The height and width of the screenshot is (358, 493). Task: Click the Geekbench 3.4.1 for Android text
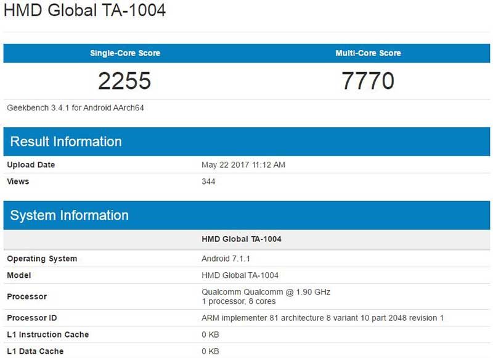point(75,107)
